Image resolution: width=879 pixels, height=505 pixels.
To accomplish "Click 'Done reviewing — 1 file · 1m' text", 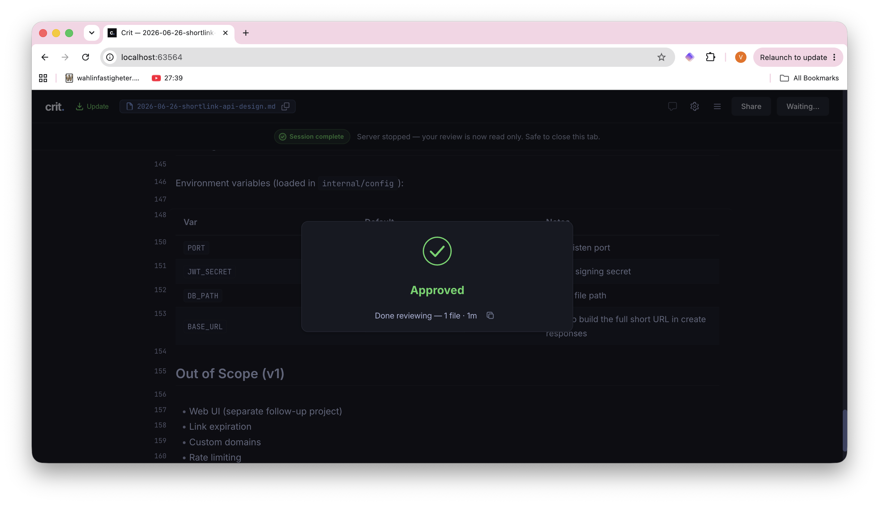I will click(x=426, y=316).
